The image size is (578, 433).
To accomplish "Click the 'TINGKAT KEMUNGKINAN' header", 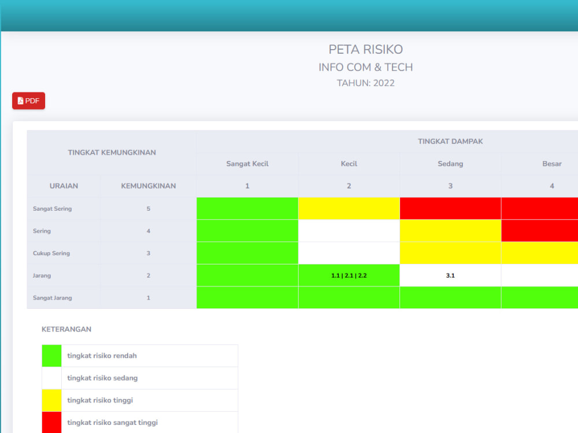I will 112,152.
